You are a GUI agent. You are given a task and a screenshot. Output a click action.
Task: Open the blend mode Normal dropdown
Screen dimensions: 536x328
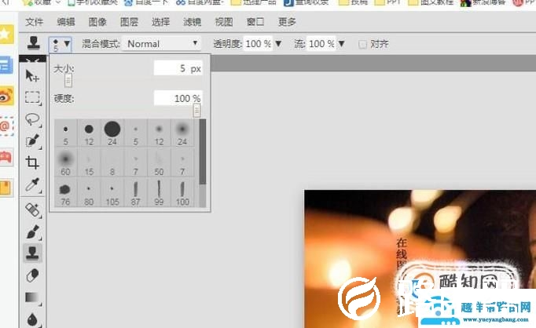(x=163, y=44)
